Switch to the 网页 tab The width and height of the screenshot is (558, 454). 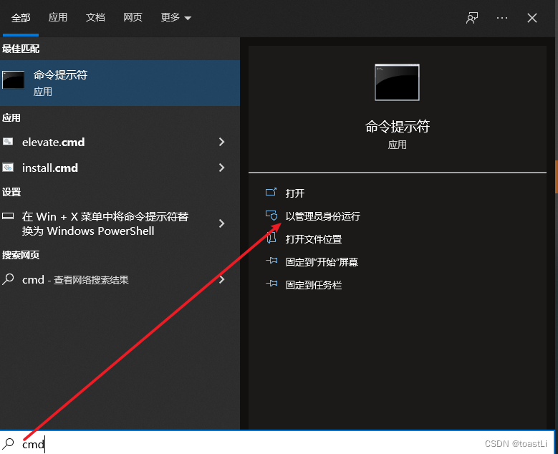[133, 17]
